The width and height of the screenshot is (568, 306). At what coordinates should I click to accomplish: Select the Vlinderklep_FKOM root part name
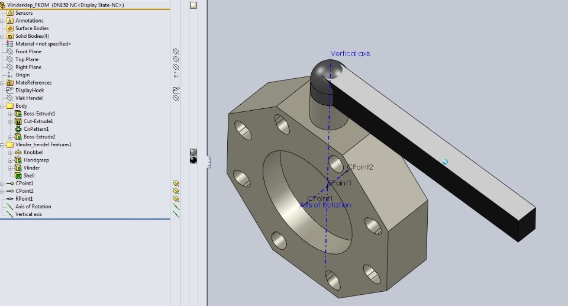(x=28, y=5)
